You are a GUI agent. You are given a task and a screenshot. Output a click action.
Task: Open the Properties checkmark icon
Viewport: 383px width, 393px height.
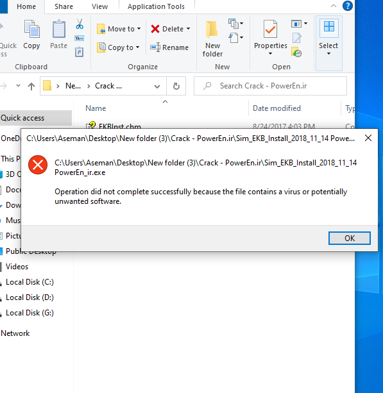click(x=270, y=29)
